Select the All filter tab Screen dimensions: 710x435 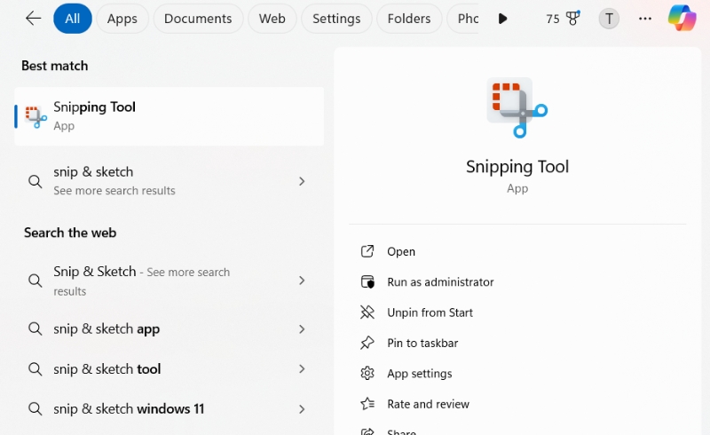pos(73,19)
